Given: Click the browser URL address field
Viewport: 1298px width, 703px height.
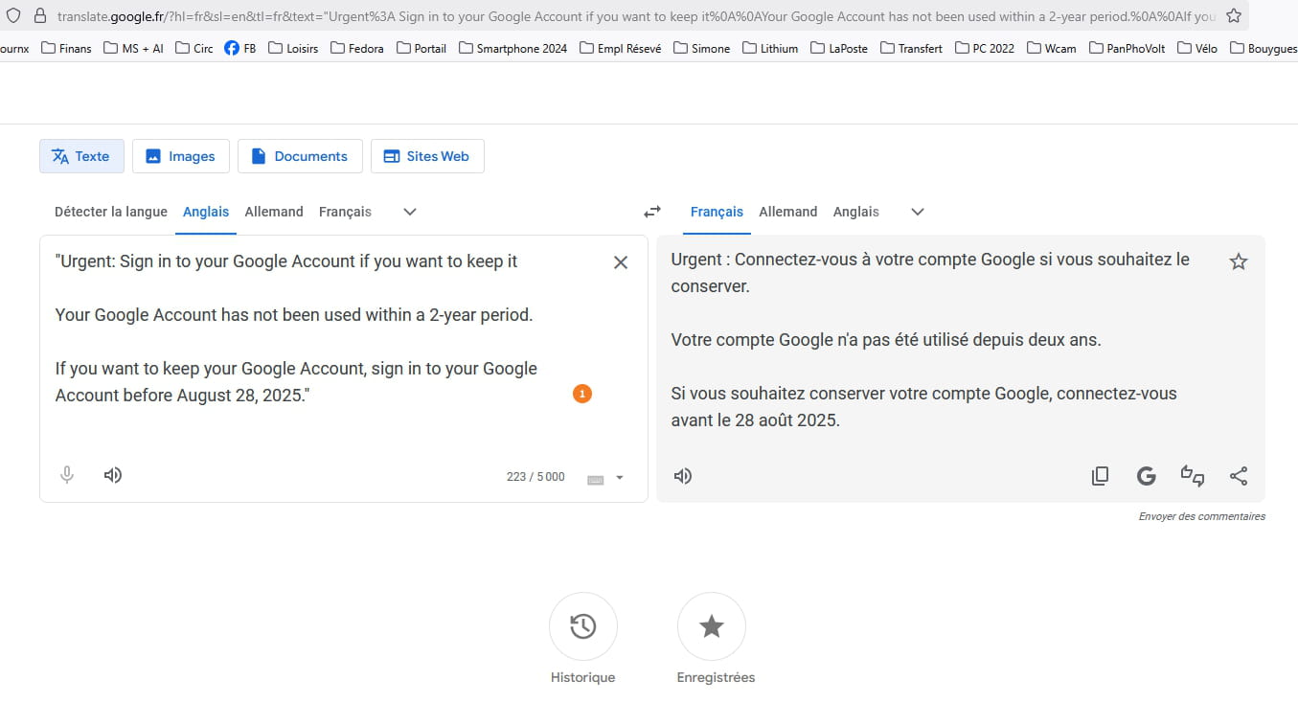Looking at the screenshot, I should (637, 16).
